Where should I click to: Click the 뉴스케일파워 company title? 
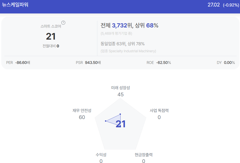[15, 5]
